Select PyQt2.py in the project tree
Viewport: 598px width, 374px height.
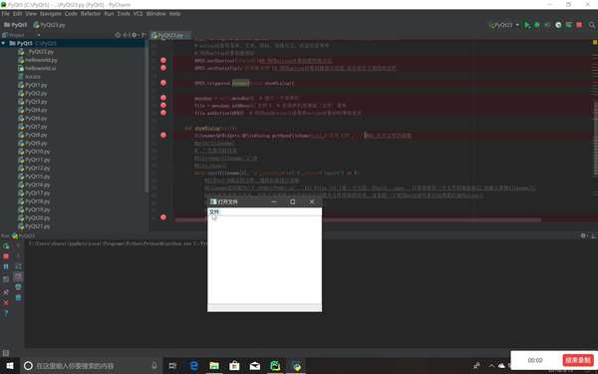(x=36, y=94)
